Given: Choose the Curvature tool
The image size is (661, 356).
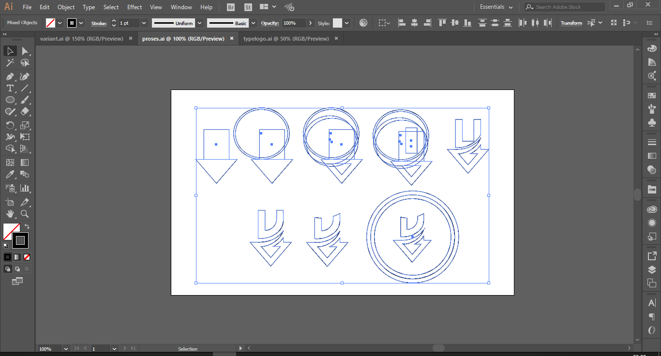Looking at the screenshot, I should [x=25, y=76].
